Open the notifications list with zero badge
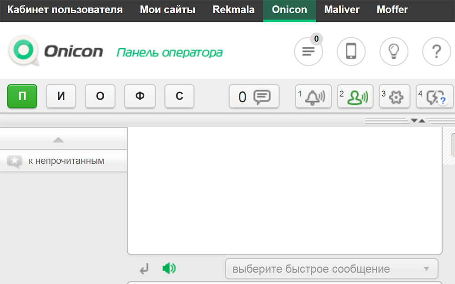Screen dimensions: 455x284 [308, 51]
